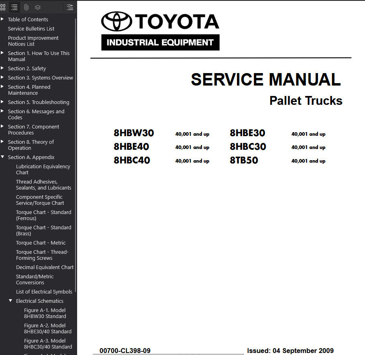365x355 pixels.
Task: Go to Torque Chart - Standard (Brass)
Action: (x=43, y=231)
